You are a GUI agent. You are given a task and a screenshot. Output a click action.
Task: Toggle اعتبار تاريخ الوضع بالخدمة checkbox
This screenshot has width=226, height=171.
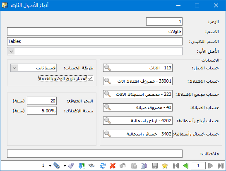90,78
